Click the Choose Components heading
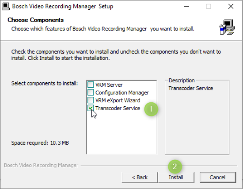Image resolution: width=243 pixels, height=189 pixels. [36, 20]
